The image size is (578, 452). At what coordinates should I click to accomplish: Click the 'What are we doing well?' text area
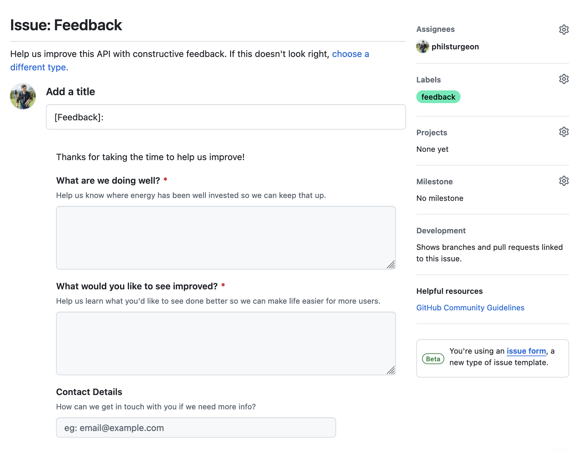225,237
